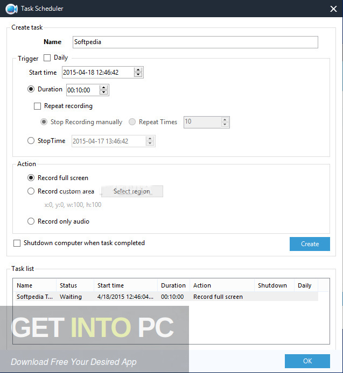Click the Create button
Image resolution: width=343 pixels, height=373 pixels.
(310, 244)
